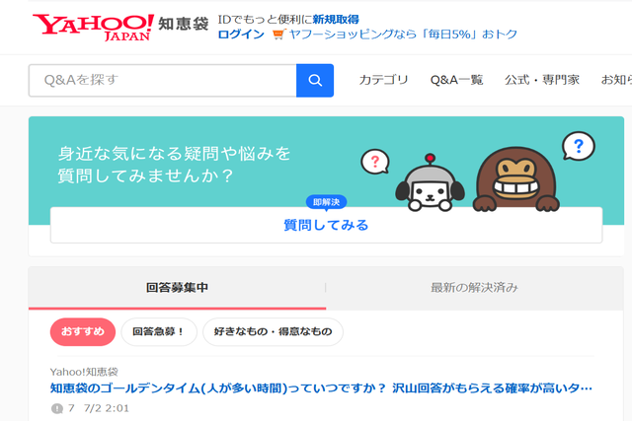The image size is (632, 421).
Task: Click the answer count icon under the question
Action: click(x=56, y=408)
